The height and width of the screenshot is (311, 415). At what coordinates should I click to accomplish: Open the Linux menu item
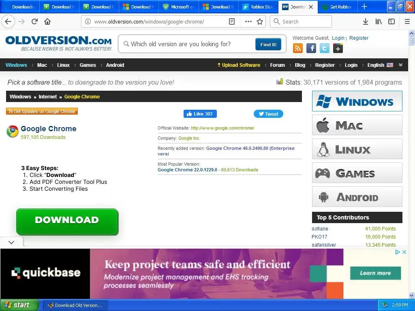point(63,65)
